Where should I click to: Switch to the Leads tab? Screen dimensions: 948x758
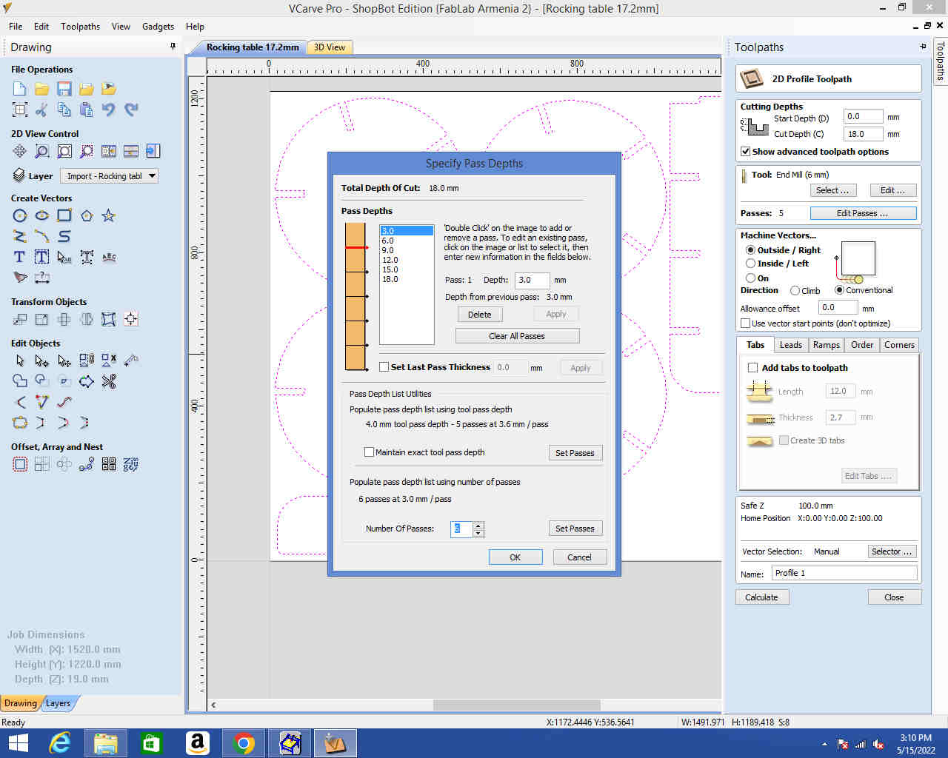point(790,345)
